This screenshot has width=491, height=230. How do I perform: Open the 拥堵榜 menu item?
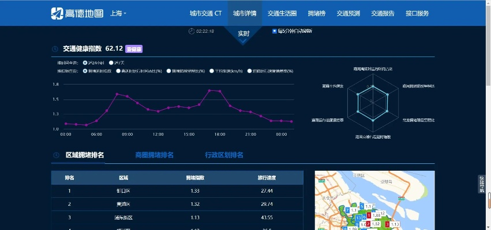coord(317,13)
